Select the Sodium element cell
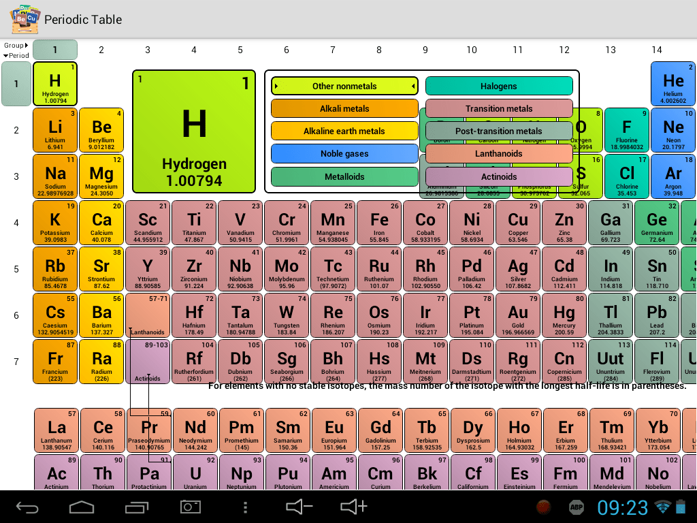Viewport: 697px width, 523px height. click(55, 176)
